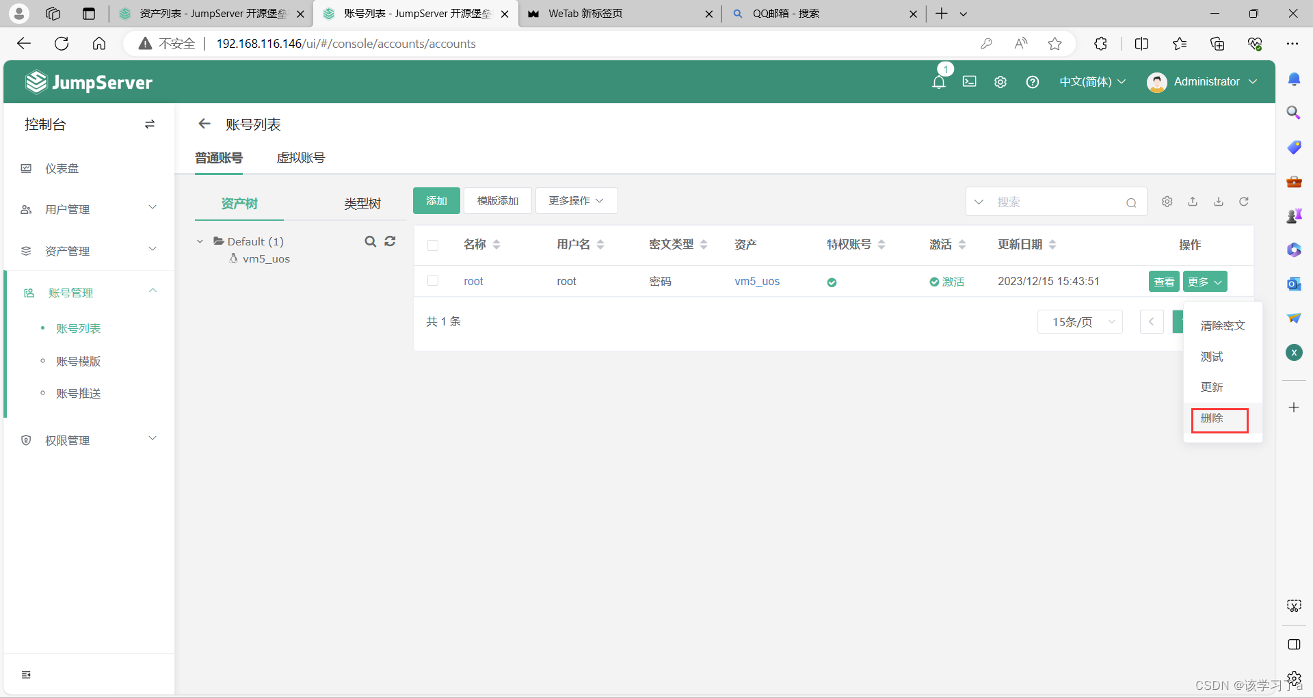Go to browser home page
1313x698 pixels.
pos(99,44)
